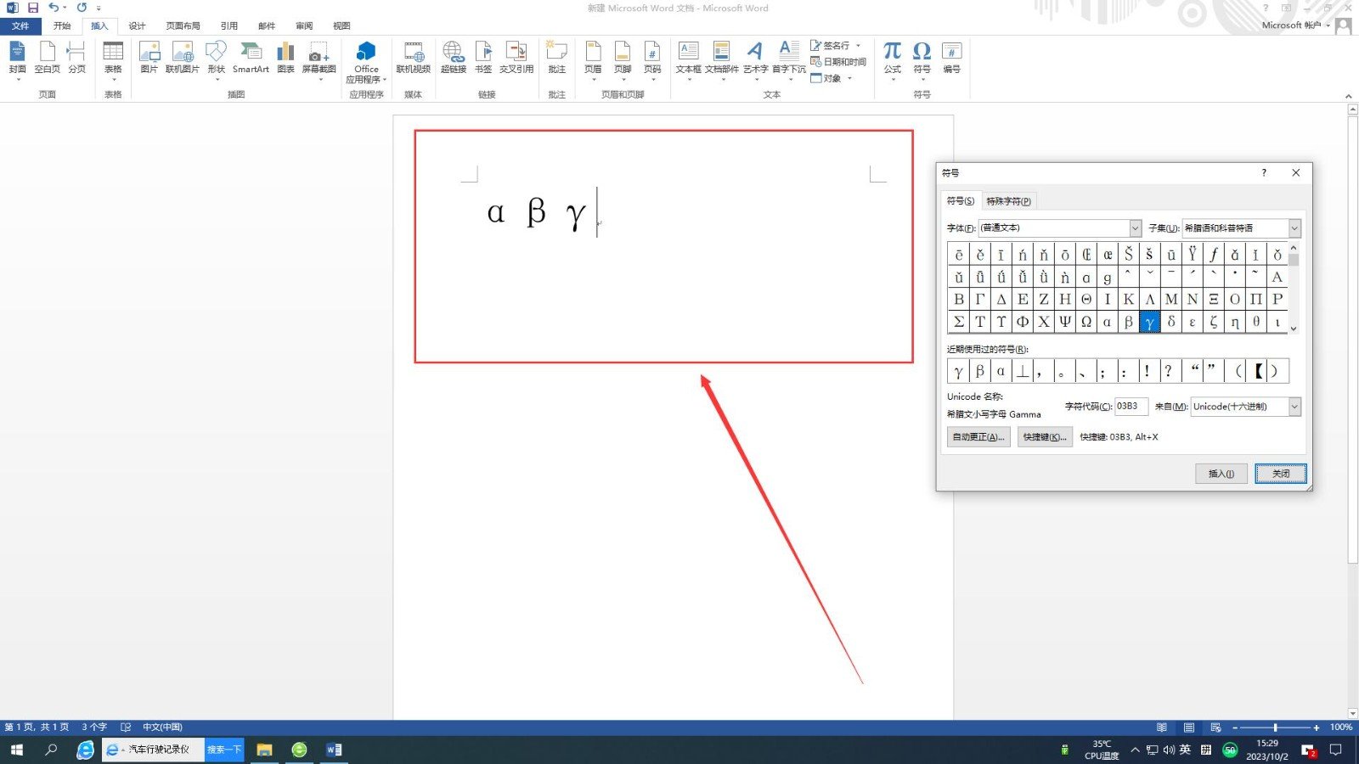This screenshot has height=764, width=1359.
Task: Click the SmartArt icon
Action: 251,56
